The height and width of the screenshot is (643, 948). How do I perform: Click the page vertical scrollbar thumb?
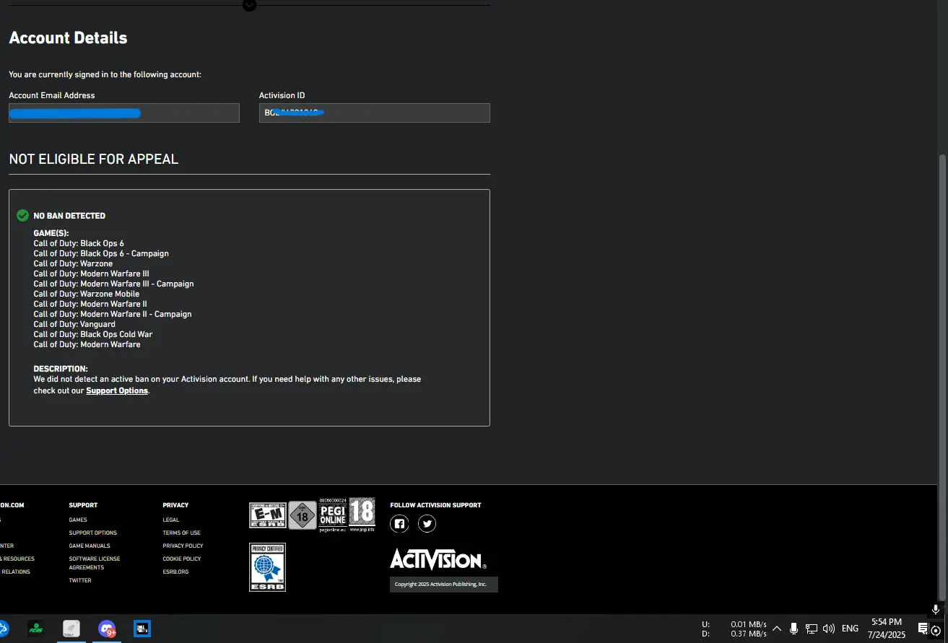(942, 318)
